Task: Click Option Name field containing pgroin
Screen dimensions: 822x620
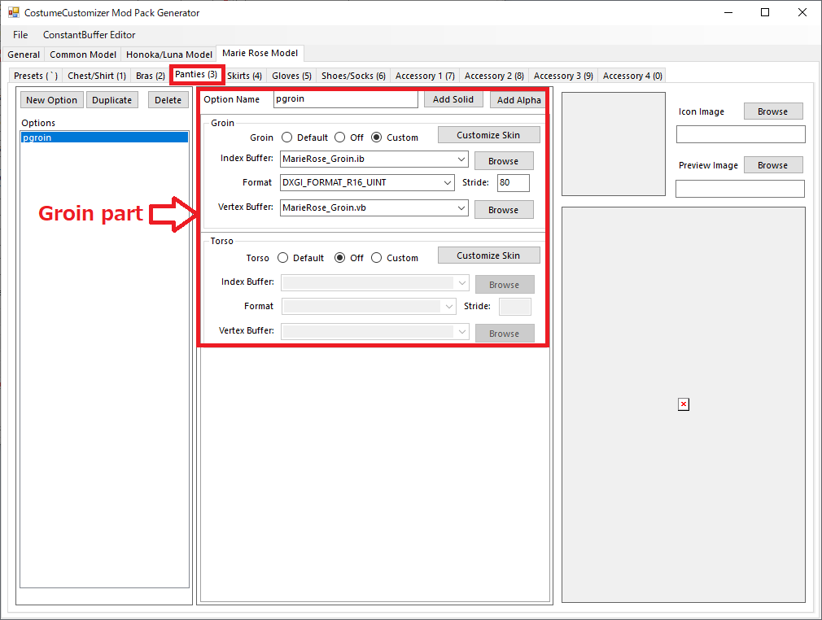Action: click(345, 99)
